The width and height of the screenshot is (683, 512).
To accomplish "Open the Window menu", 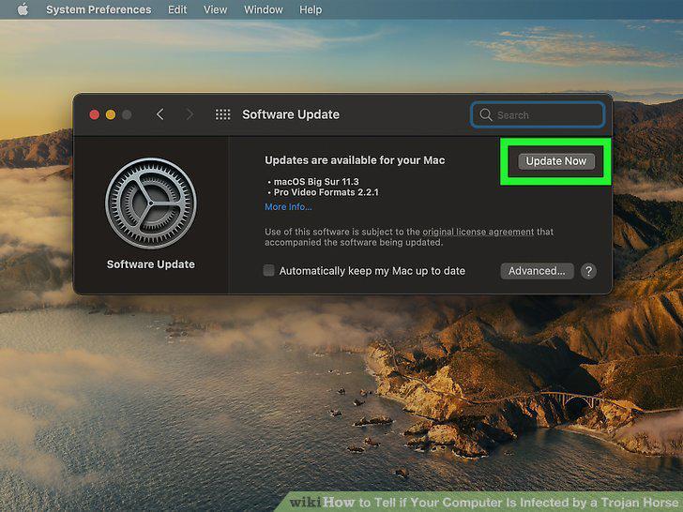I will [263, 9].
